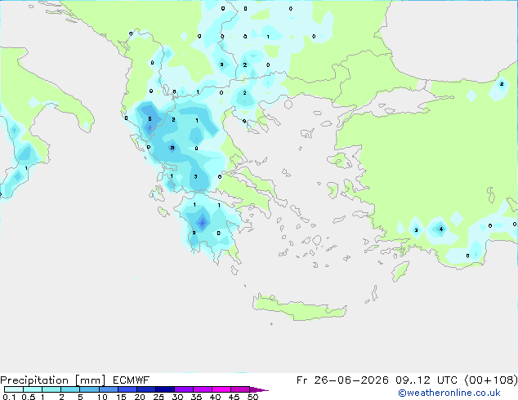Open the weatheronline.co.uk copyright link
518x400 pixels.
[x=449, y=393]
